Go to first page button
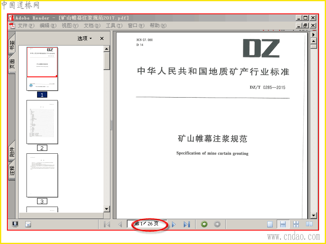326x244 pixels. [x=107, y=224]
